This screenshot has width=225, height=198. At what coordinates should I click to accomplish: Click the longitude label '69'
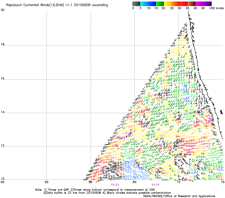134,182
